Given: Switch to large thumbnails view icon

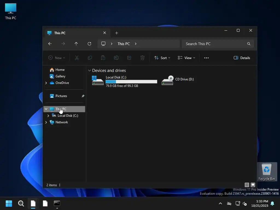Looking at the screenshot, I should pyautogui.click(x=253, y=185).
